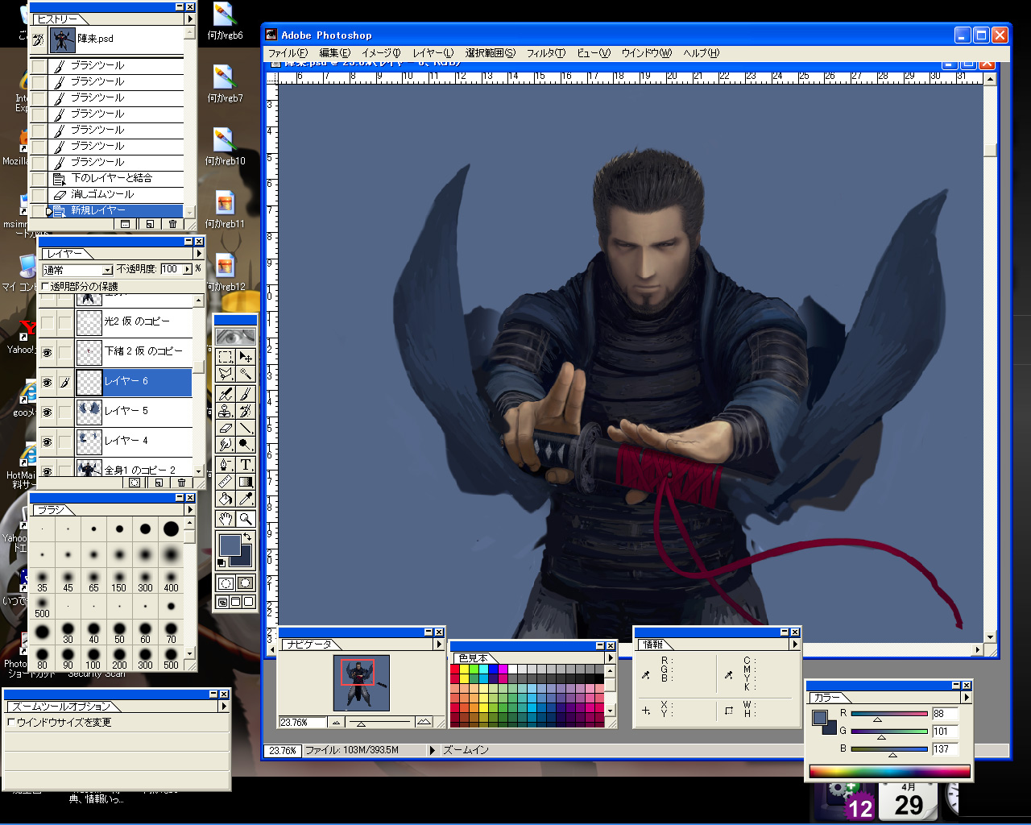Check ウインドウサイズを変更 option
Screen dimensions: 1031x825
(10, 723)
